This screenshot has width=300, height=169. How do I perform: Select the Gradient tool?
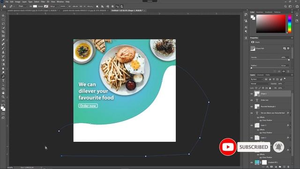pyautogui.click(x=3, y=64)
